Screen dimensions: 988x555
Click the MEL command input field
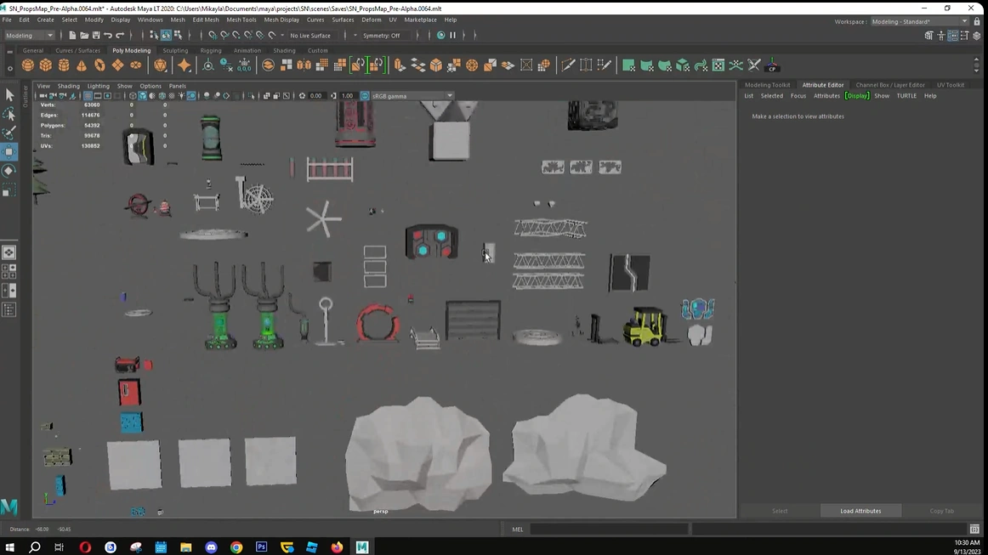point(609,530)
